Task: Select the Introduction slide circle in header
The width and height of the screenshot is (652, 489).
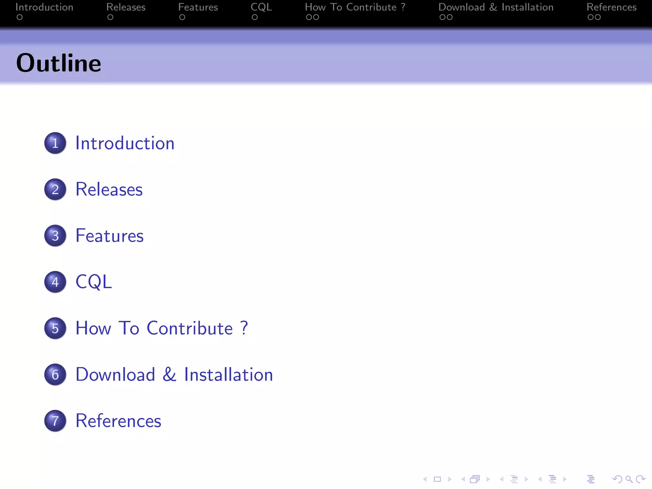Action: pos(20,17)
